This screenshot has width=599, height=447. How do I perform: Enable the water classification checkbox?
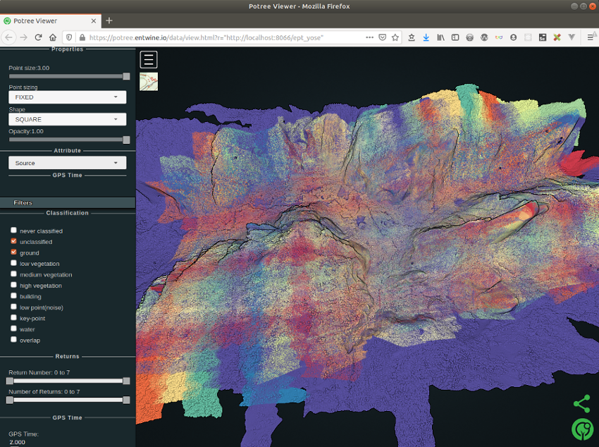[14, 329]
